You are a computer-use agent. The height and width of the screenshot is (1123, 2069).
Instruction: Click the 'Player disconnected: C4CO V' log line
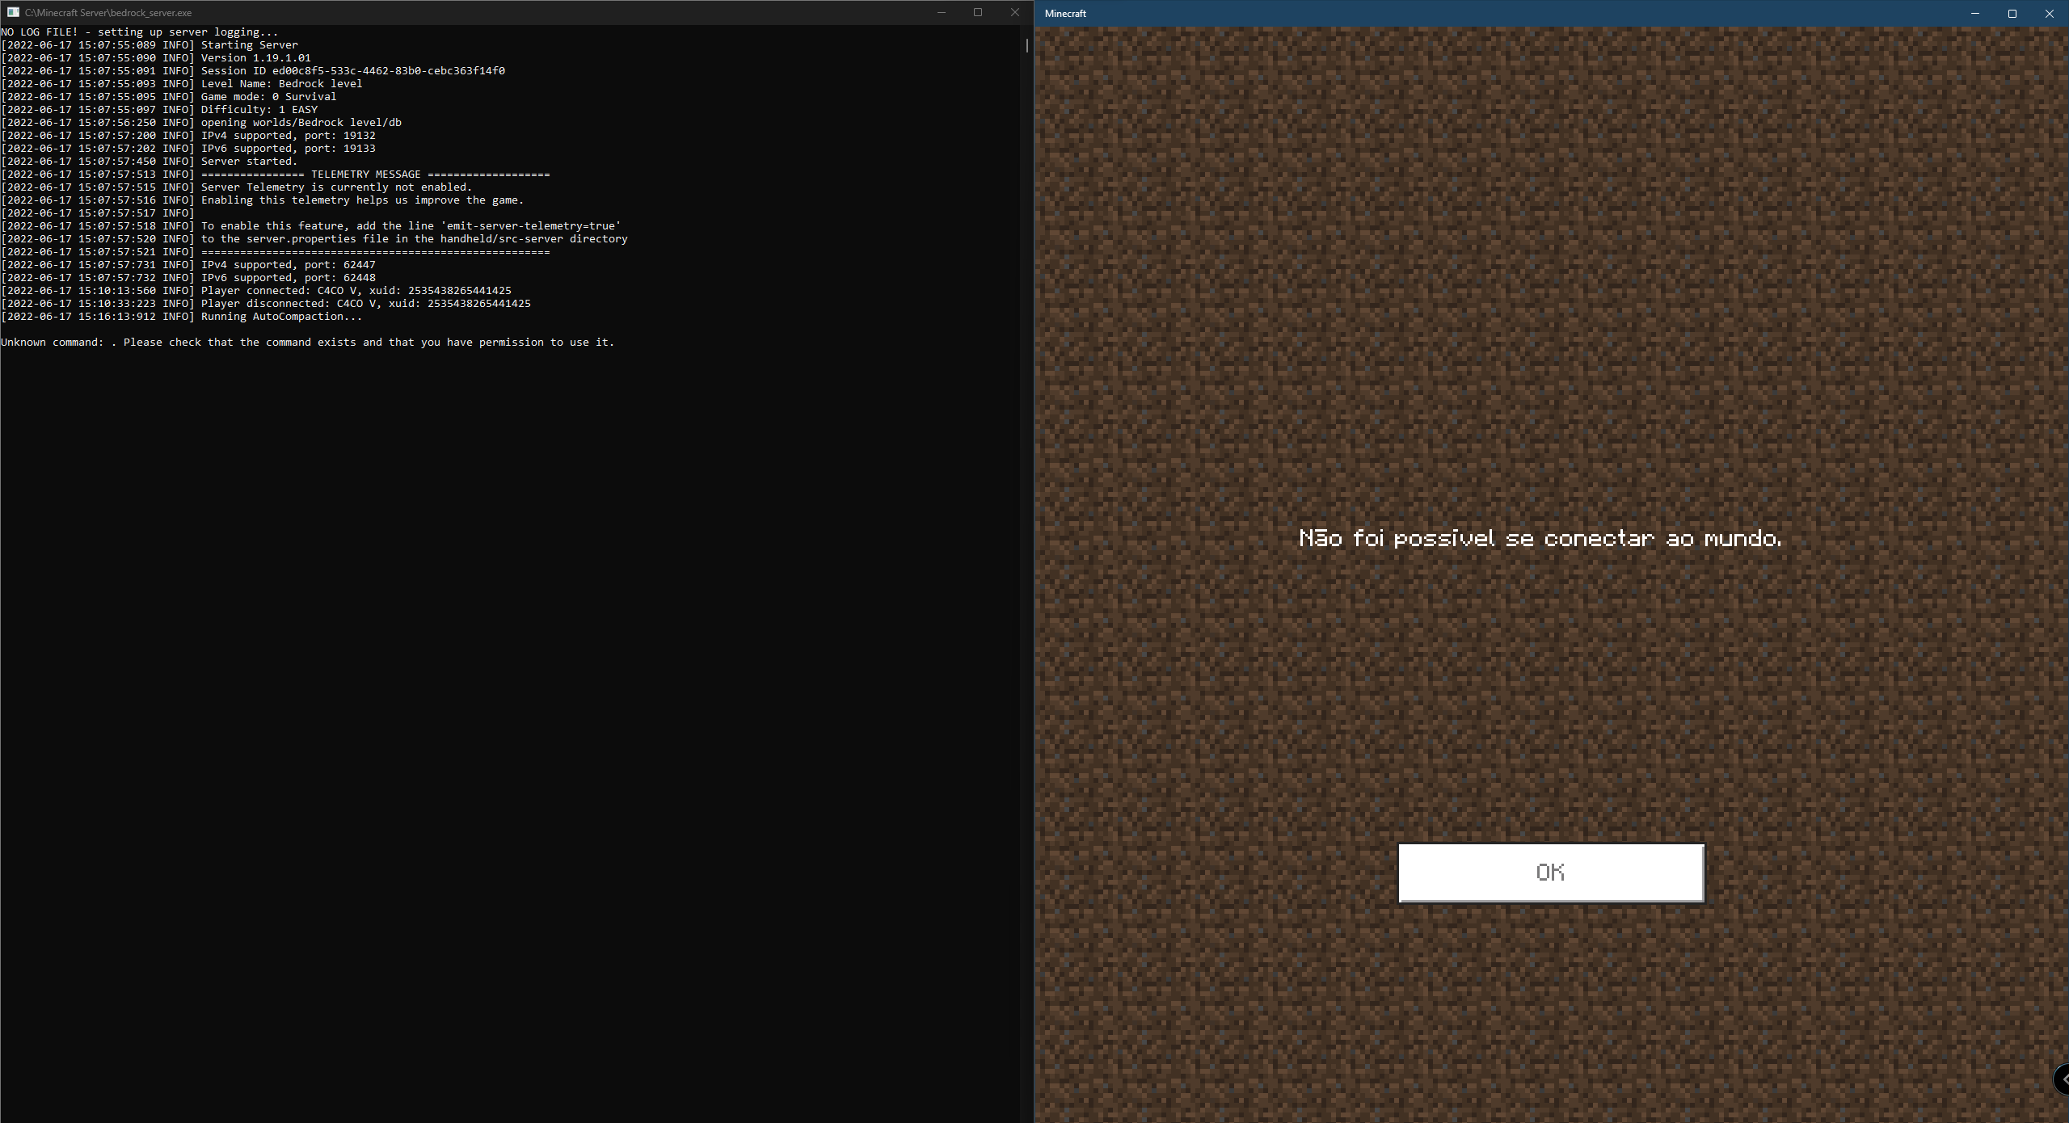[x=365, y=304]
